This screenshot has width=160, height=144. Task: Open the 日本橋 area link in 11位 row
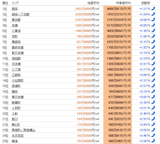point(16,64)
